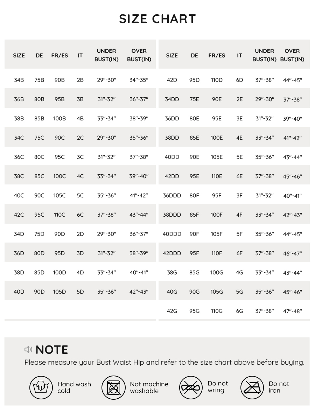Click the 'Not machine washable' label
Screen dimensions: 315x420
click(x=149, y=387)
